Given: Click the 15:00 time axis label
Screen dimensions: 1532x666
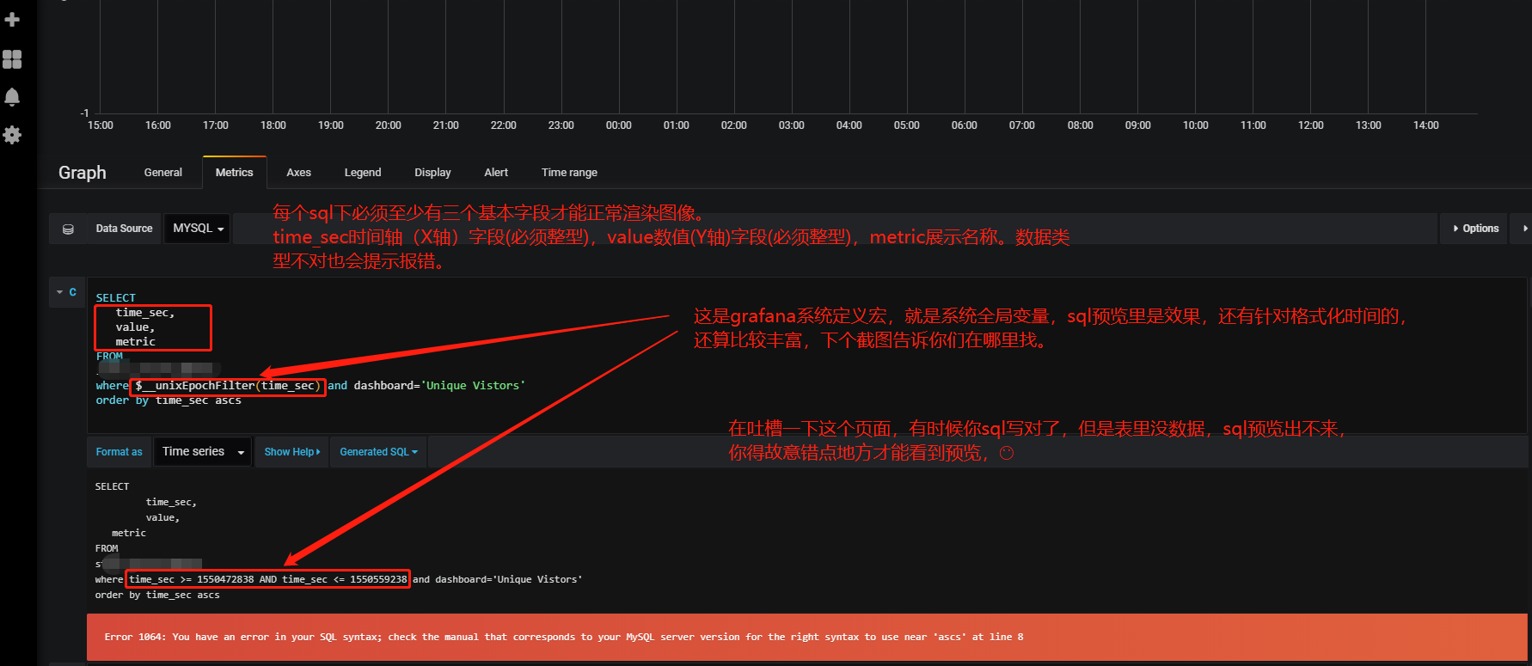Looking at the screenshot, I should tap(100, 125).
